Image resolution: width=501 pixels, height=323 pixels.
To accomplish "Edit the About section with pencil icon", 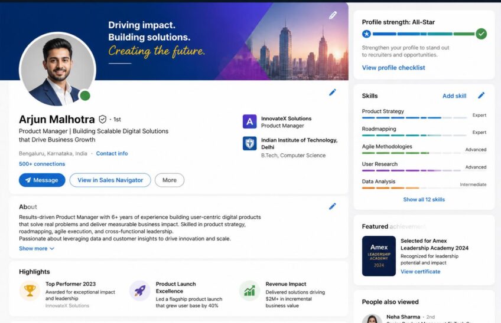I will pyautogui.click(x=332, y=206).
